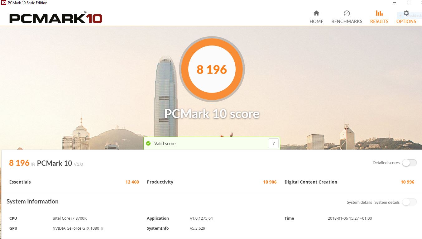Click the application version v1.0.1275 64
The width and height of the screenshot is (422, 239).
(x=201, y=218)
